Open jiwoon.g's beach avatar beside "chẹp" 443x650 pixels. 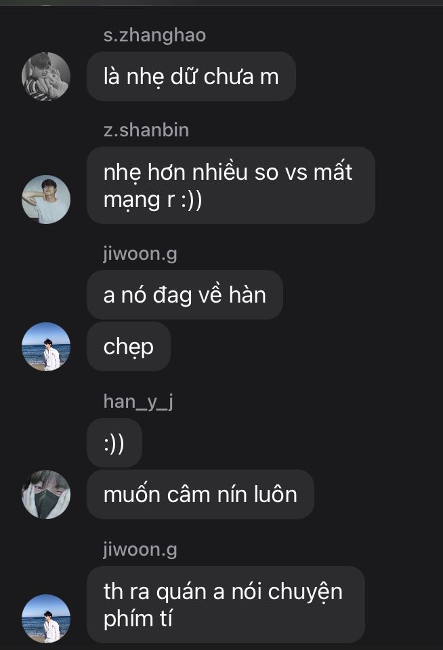point(46,347)
